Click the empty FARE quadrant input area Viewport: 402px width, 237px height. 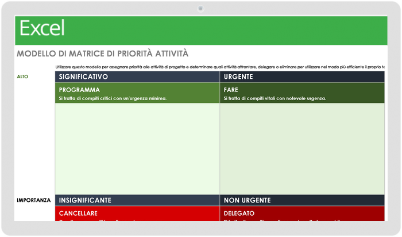tap(302, 148)
